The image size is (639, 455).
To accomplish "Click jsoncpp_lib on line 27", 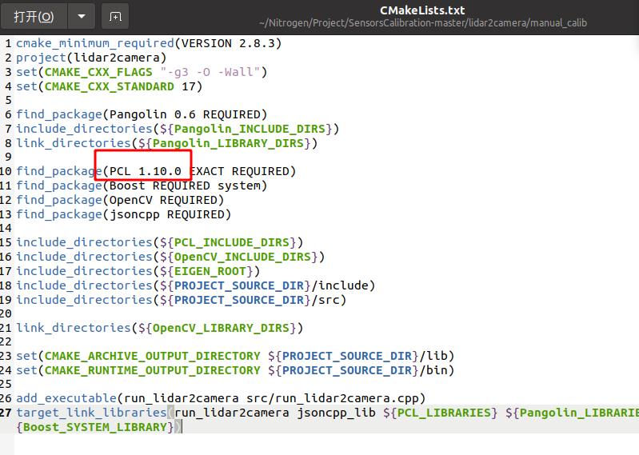I will pos(336,413).
